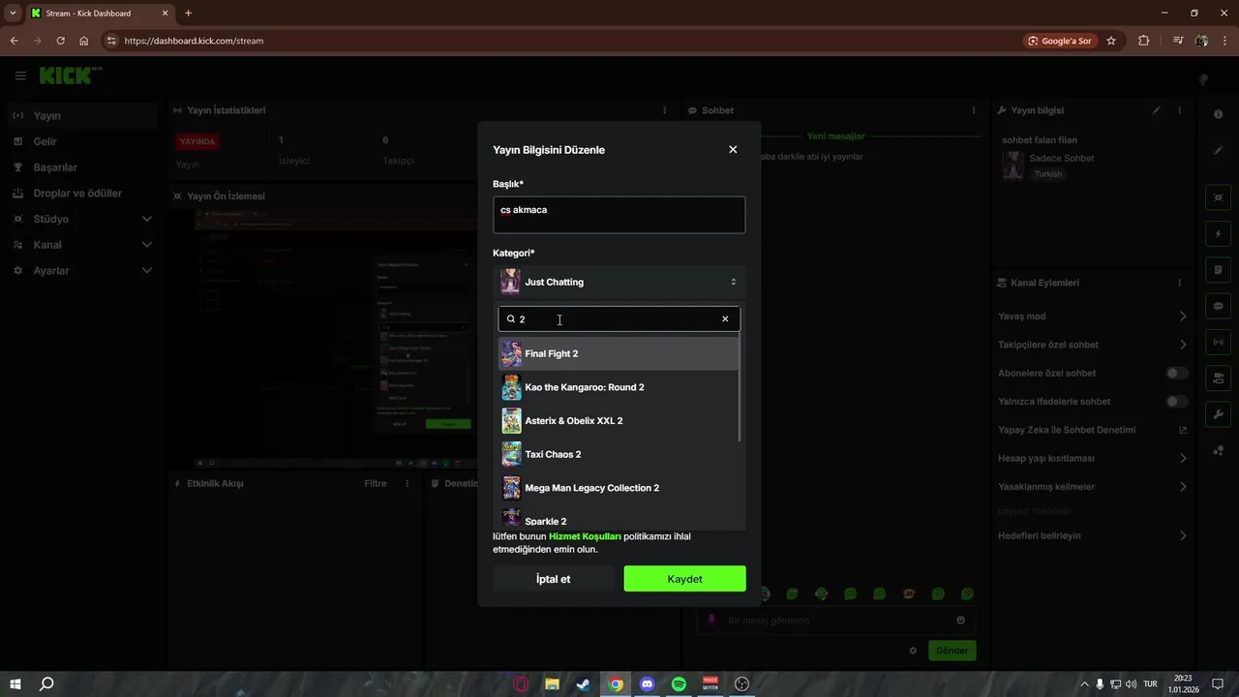Open the Kategori Just Chatting dropdown
This screenshot has height=697, width=1239.
619,282
